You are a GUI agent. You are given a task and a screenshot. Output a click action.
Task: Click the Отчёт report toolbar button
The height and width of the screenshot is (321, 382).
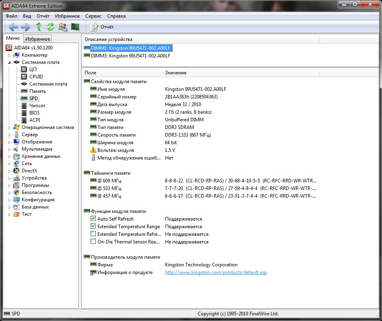click(x=101, y=27)
